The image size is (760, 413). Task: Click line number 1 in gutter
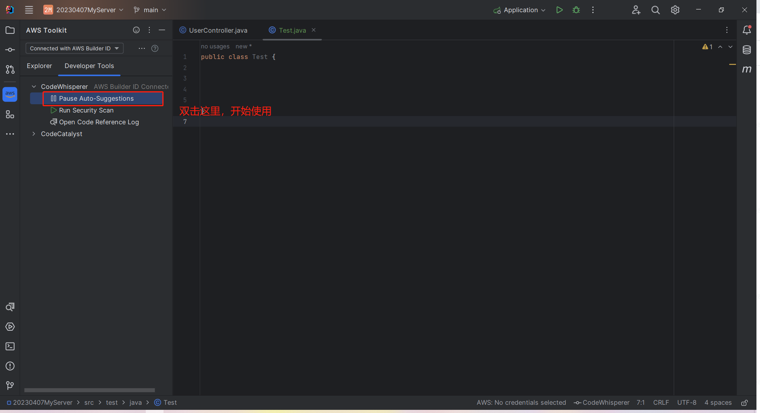tap(185, 57)
